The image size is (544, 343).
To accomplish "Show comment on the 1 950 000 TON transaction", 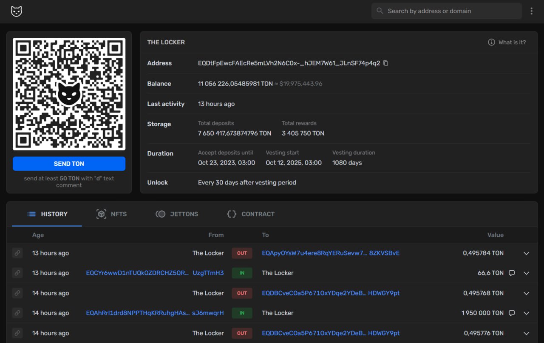I will tap(512, 313).
